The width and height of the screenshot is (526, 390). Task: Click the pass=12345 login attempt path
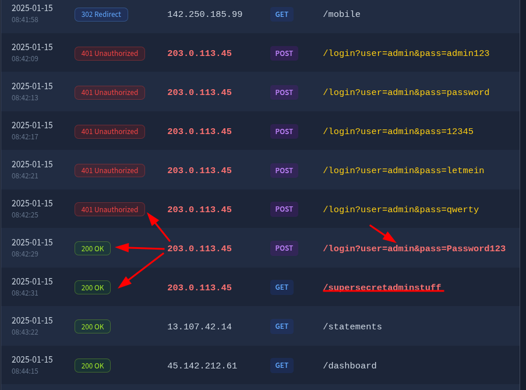(x=397, y=131)
